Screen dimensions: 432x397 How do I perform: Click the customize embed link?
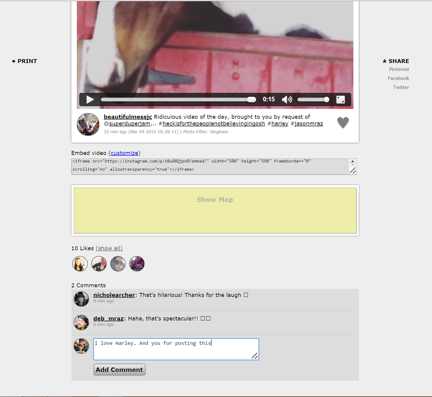coord(124,153)
